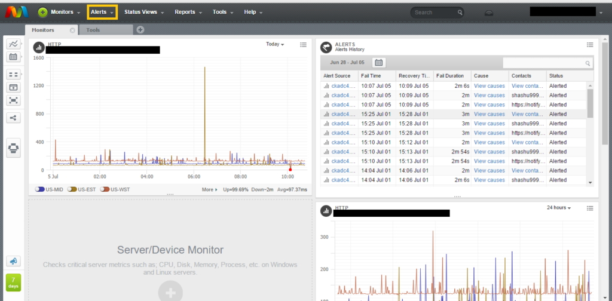Close the Monitors tab with its x
Viewport: 612px width, 301px height.
[x=72, y=30]
